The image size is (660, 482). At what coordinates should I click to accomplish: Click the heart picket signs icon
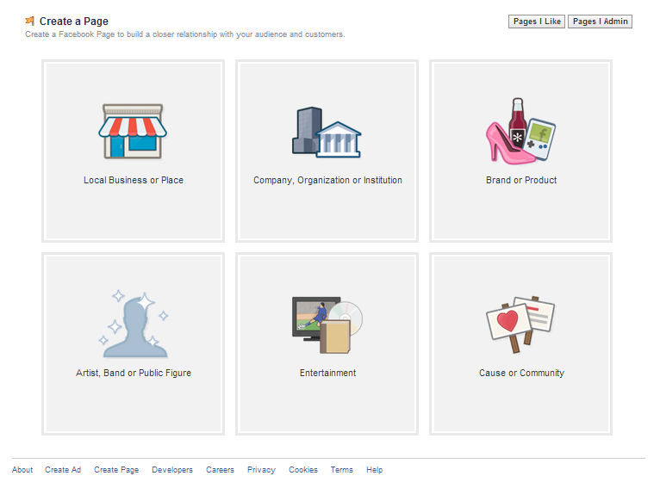520,324
